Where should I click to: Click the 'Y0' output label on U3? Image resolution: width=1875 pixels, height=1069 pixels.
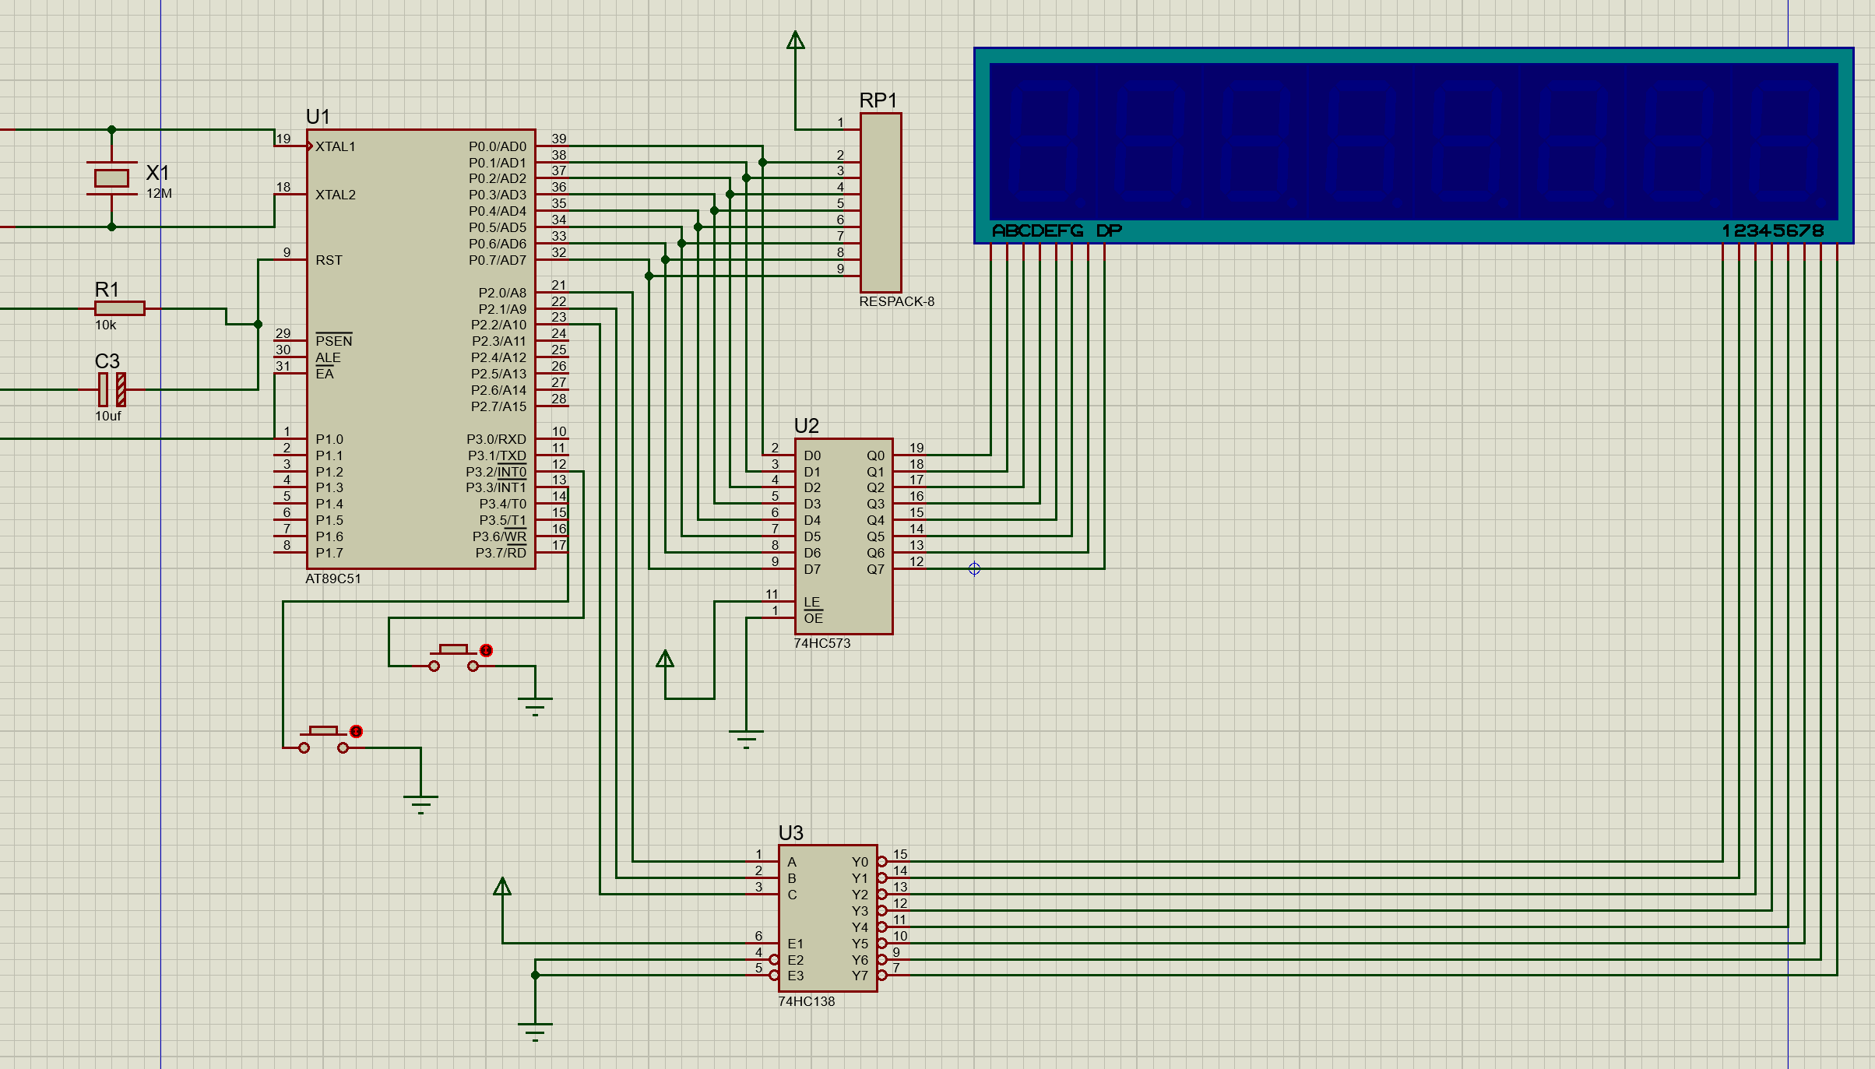[x=860, y=862]
